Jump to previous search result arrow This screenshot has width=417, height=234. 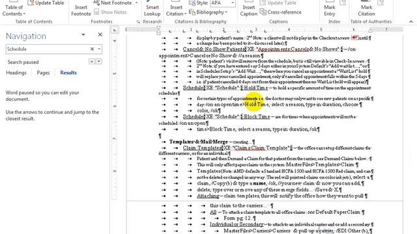91,62
